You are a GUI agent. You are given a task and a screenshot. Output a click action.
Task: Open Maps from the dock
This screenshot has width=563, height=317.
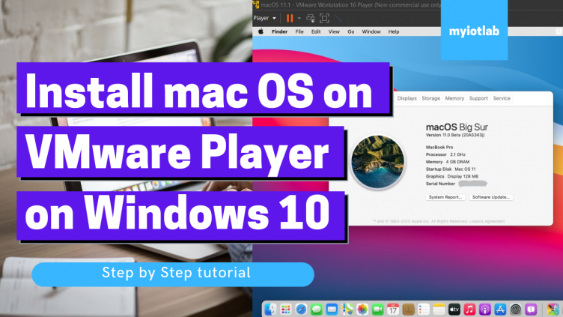click(x=347, y=309)
